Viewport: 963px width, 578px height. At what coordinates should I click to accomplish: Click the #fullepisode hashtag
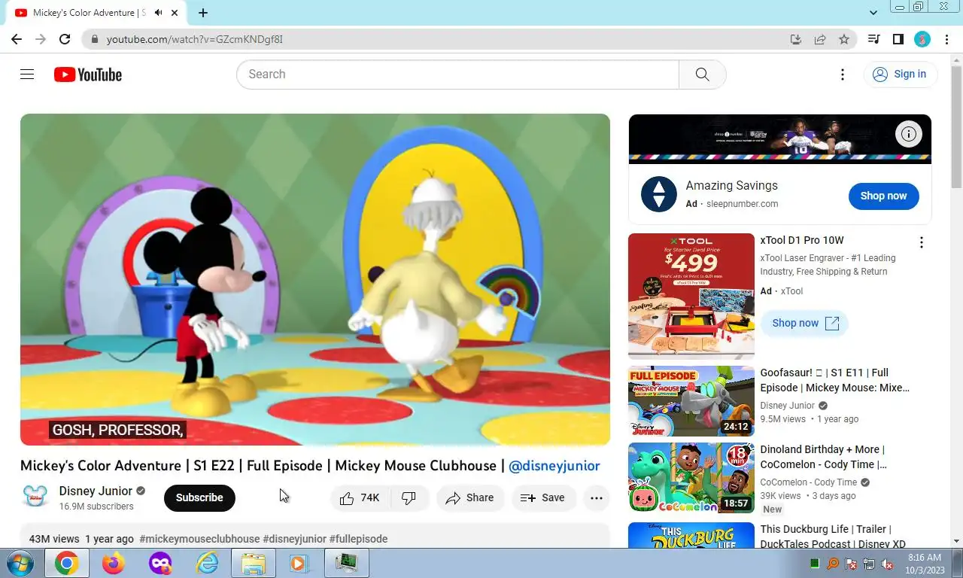click(358, 539)
